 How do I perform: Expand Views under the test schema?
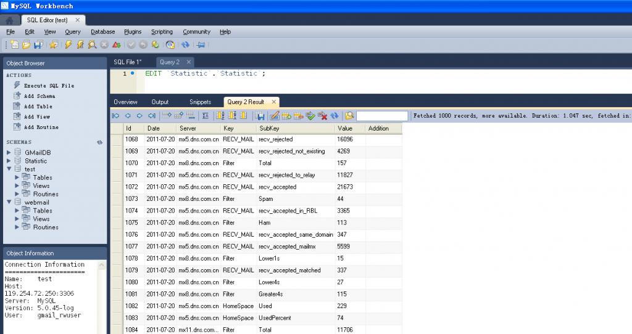pyautogui.click(x=17, y=185)
